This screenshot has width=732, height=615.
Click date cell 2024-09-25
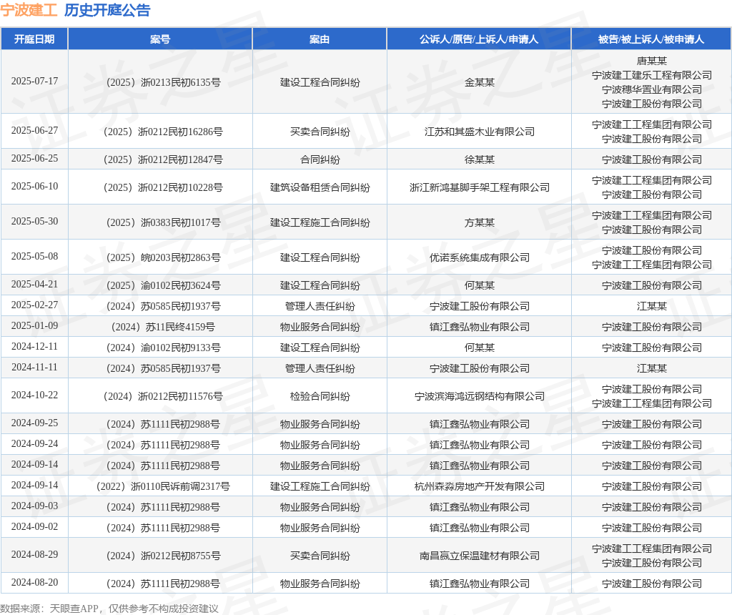coord(34,423)
